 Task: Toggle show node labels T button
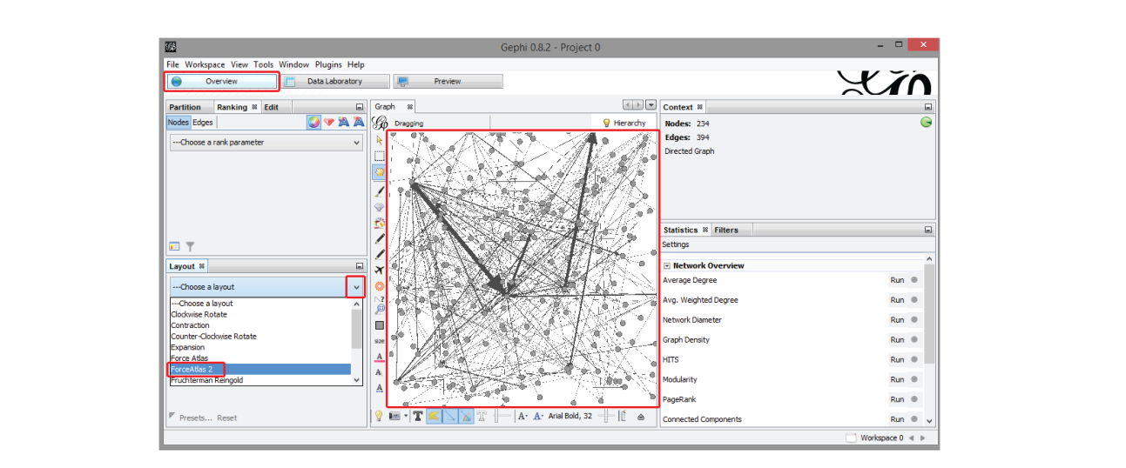(418, 417)
